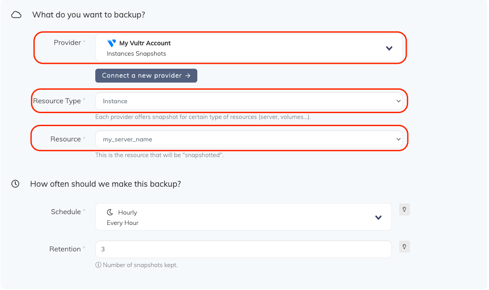
Task: Click the Vultr logo in Provider field
Action: [111, 43]
